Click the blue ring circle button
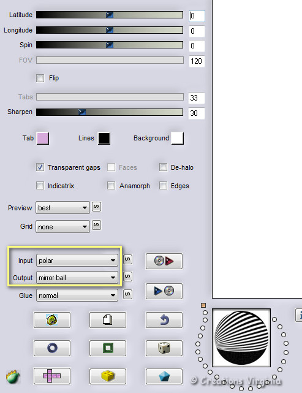This screenshot has height=393, width=302. (x=52, y=348)
